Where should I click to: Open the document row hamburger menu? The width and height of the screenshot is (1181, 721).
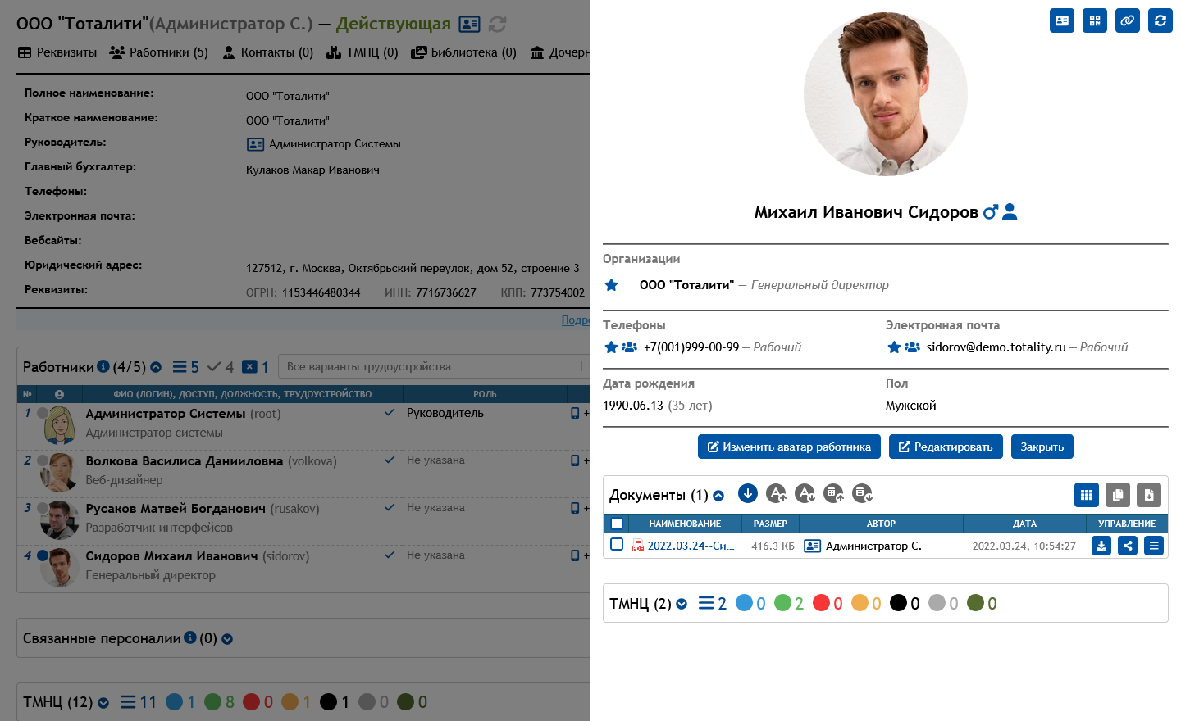coord(1153,546)
